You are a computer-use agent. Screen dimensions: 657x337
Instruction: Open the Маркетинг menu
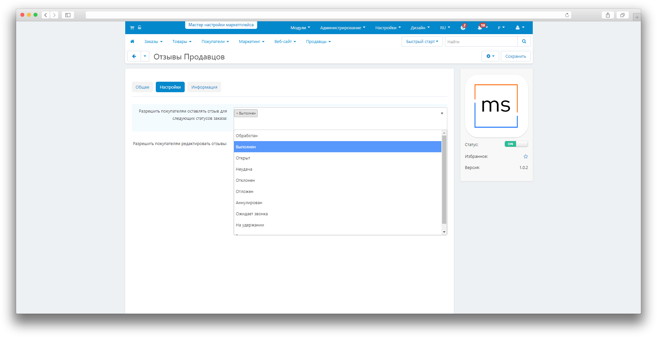251,41
